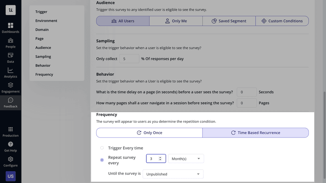Open the Feedback section

tap(11, 100)
